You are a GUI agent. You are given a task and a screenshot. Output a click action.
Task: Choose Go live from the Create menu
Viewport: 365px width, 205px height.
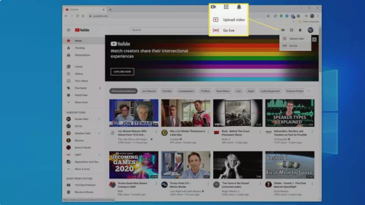293,46
